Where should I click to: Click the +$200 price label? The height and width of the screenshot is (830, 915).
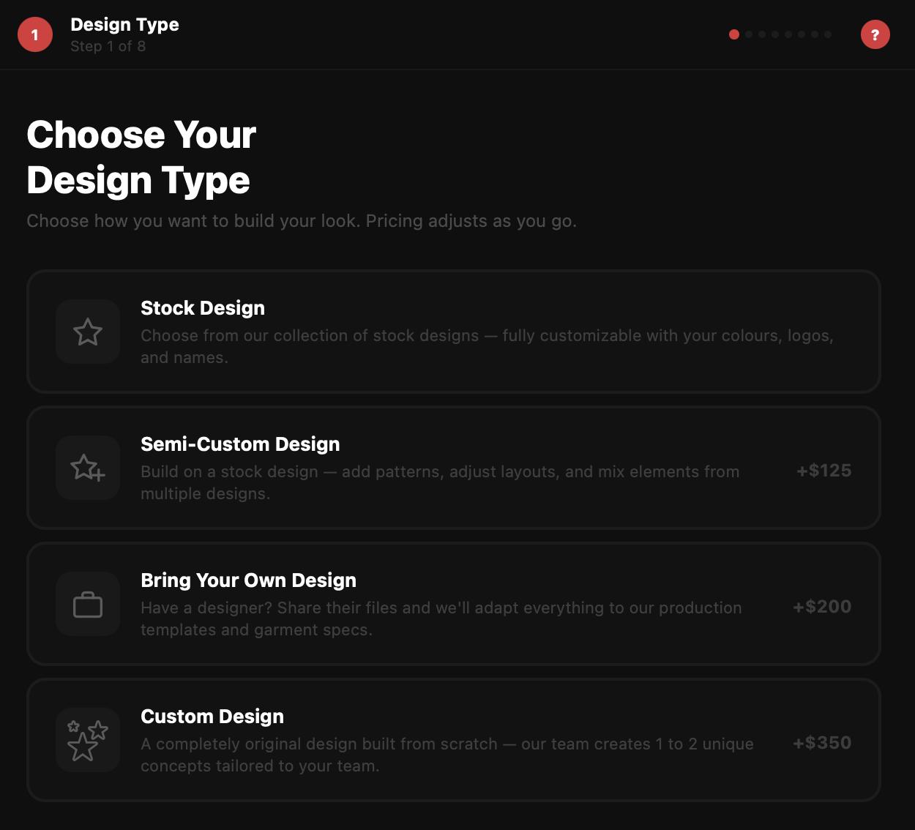tap(822, 607)
